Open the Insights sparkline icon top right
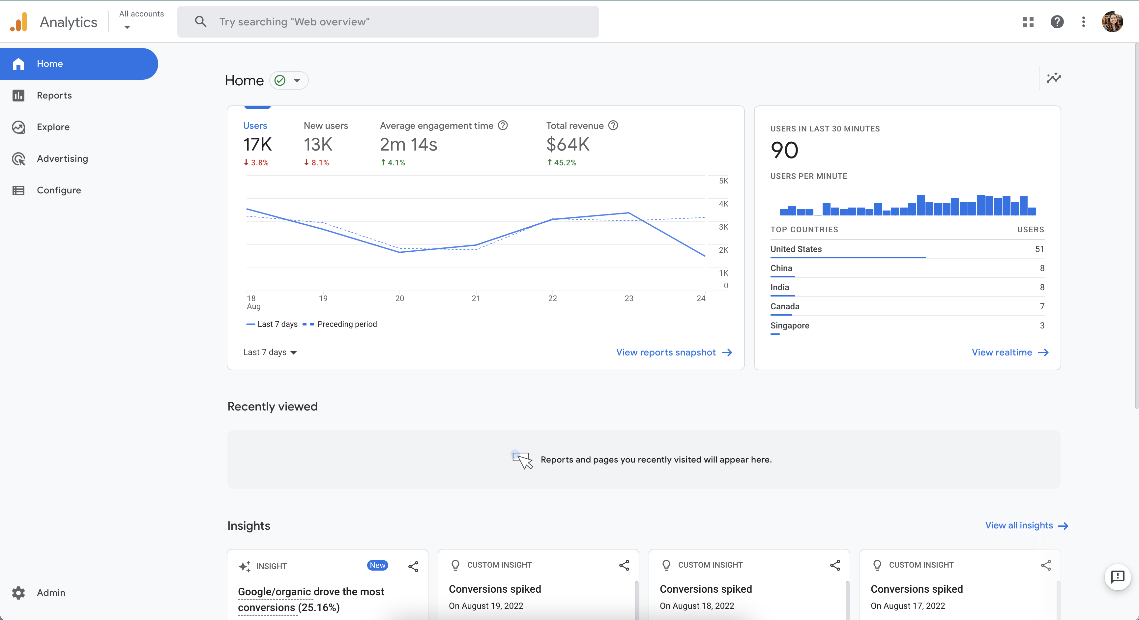The height and width of the screenshot is (620, 1139). (x=1054, y=78)
